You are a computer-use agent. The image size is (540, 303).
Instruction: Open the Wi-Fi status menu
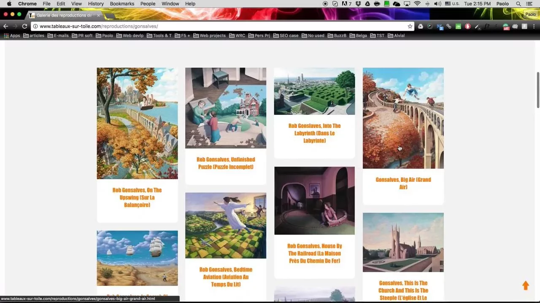click(x=417, y=4)
